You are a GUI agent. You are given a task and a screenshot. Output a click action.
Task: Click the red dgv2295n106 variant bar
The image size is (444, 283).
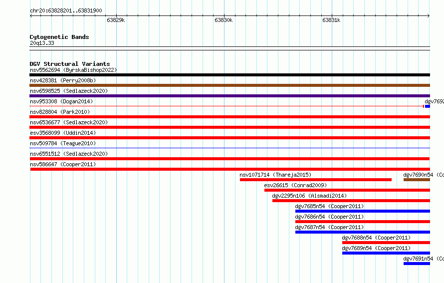[351, 201]
